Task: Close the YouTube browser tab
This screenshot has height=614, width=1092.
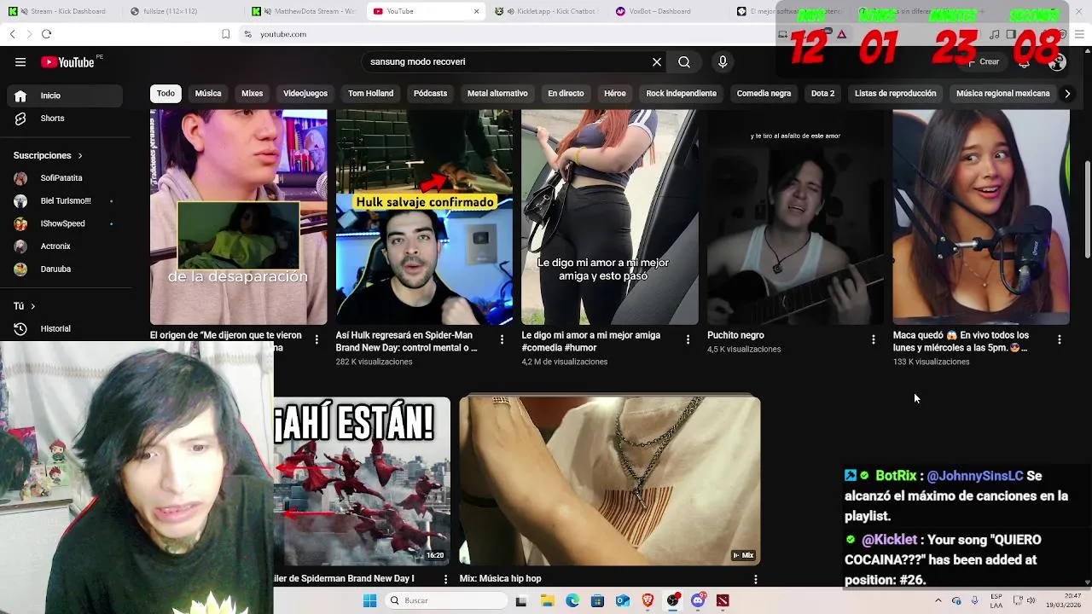Action: click(x=477, y=11)
